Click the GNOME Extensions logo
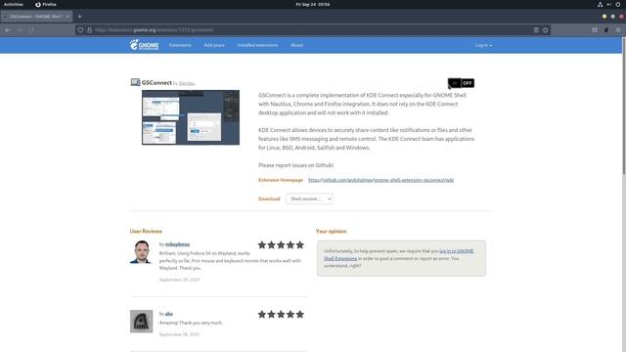The width and height of the screenshot is (626, 352). pos(144,45)
